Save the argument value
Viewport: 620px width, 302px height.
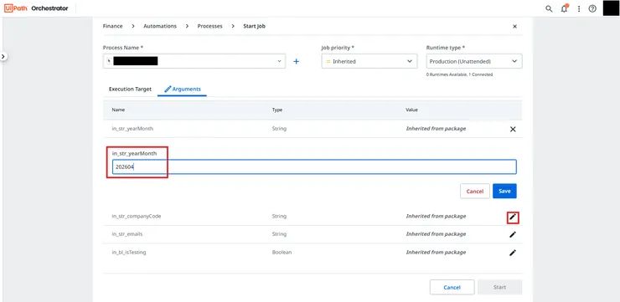click(x=504, y=191)
